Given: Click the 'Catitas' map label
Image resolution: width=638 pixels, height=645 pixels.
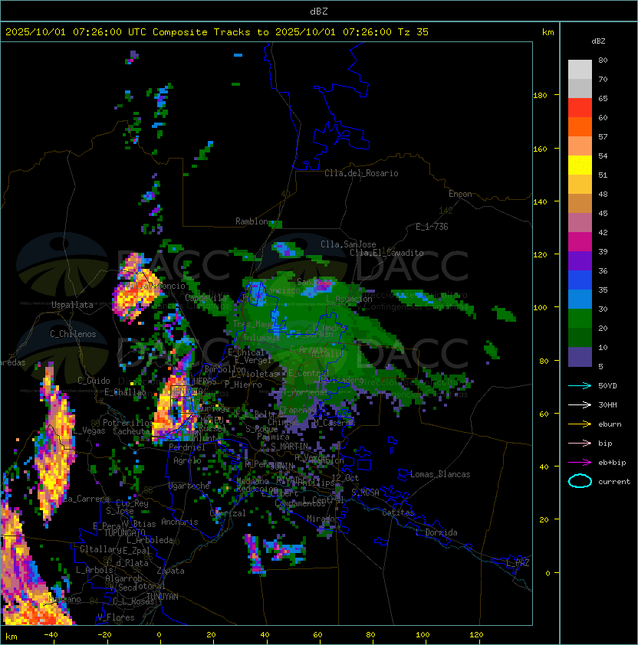Looking at the screenshot, I should pos(398,512).
